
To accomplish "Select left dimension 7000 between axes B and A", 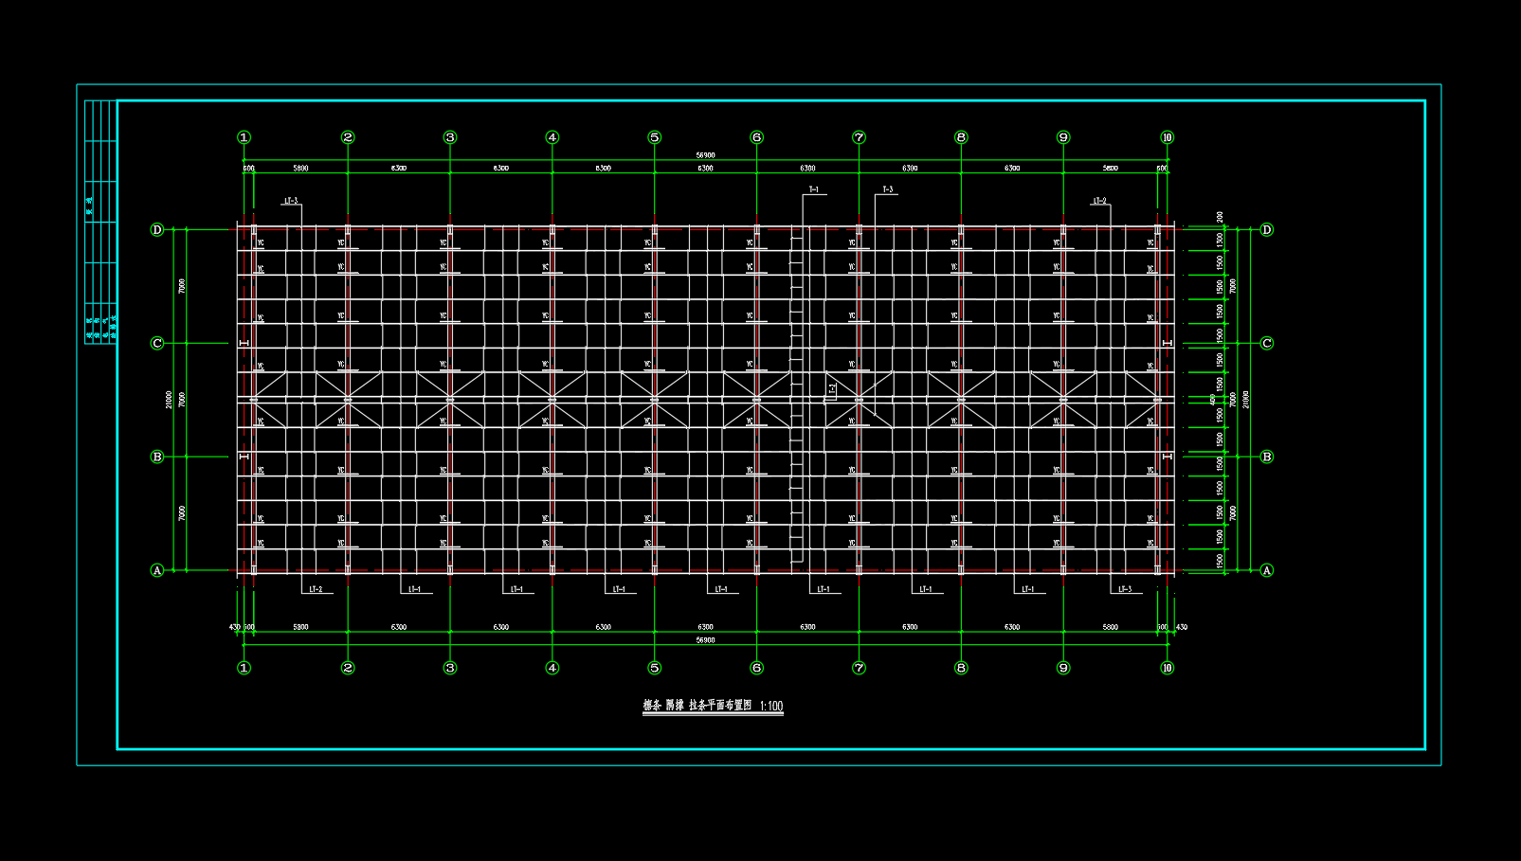I will tap(182, 513).
